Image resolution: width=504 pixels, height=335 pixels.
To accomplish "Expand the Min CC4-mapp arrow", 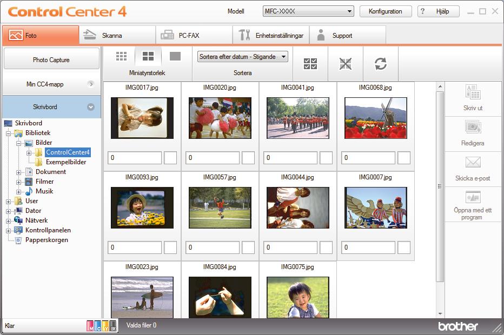I will [x=91, y=84].
